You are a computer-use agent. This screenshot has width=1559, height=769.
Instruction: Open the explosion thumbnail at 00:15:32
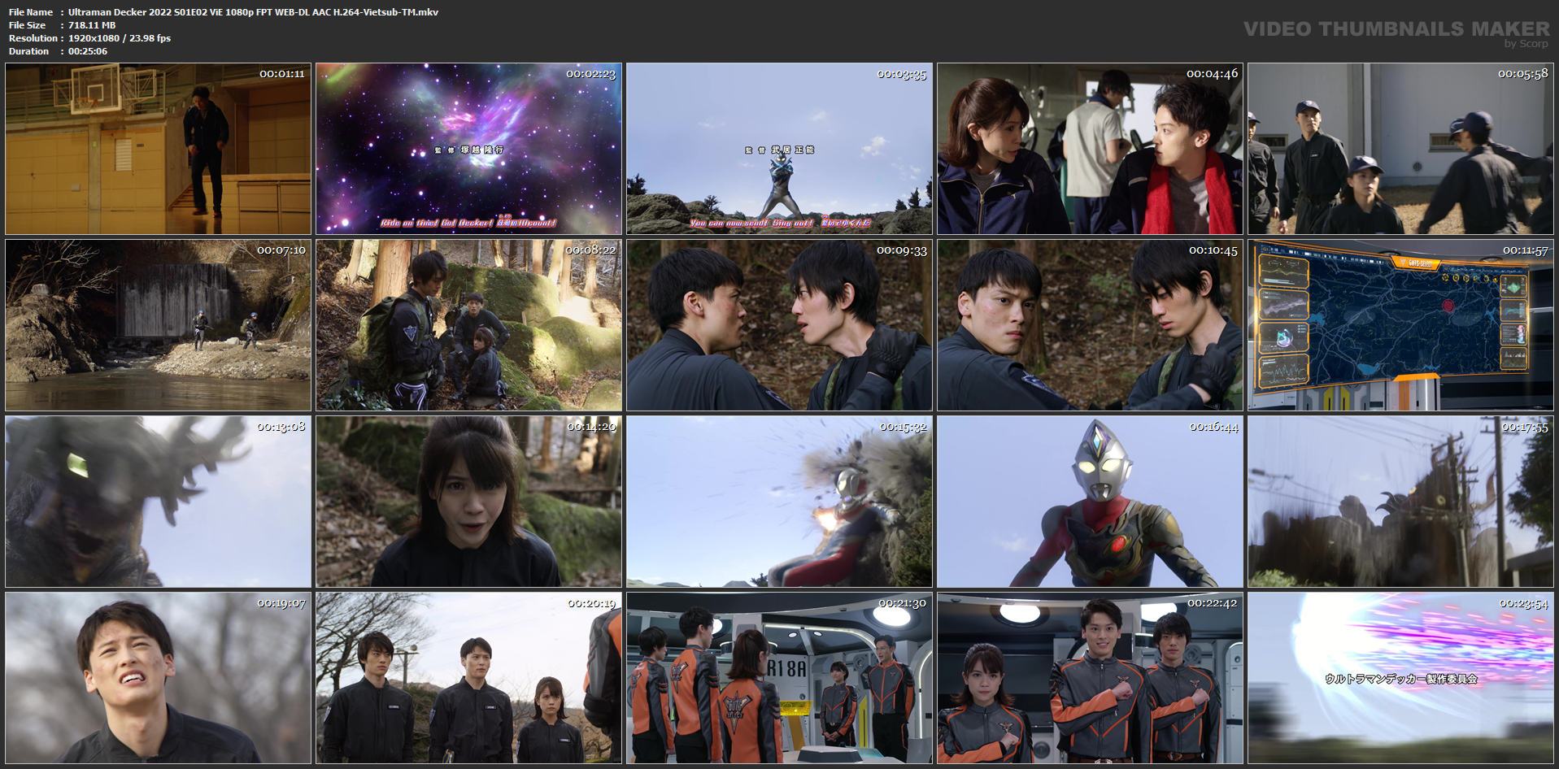[780, 502]
